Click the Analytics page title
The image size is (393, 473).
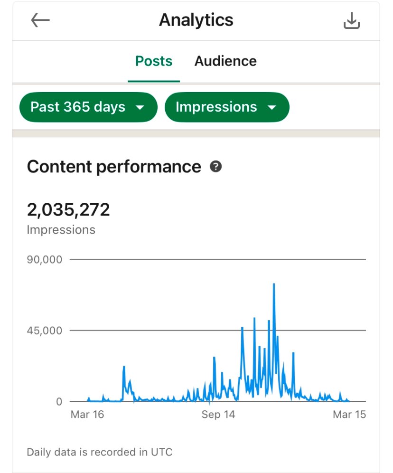point(196,20)
